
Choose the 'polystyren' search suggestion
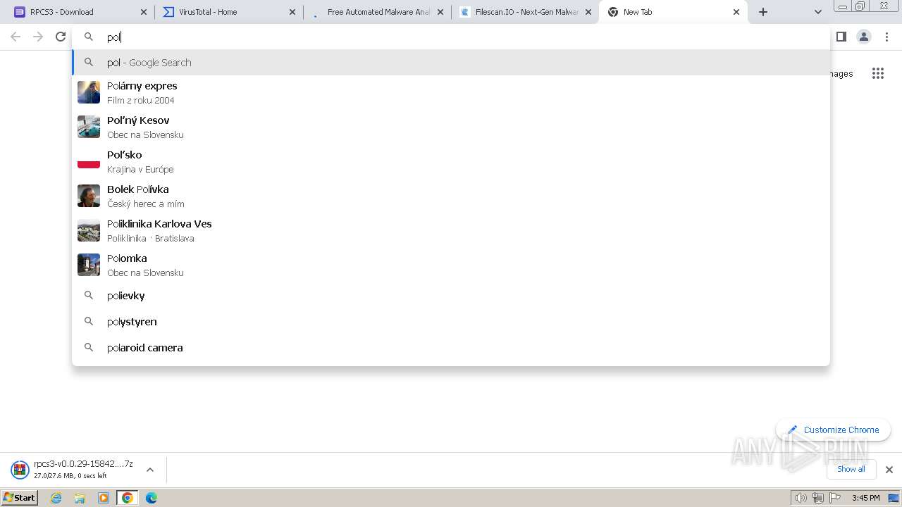point(451,322)
